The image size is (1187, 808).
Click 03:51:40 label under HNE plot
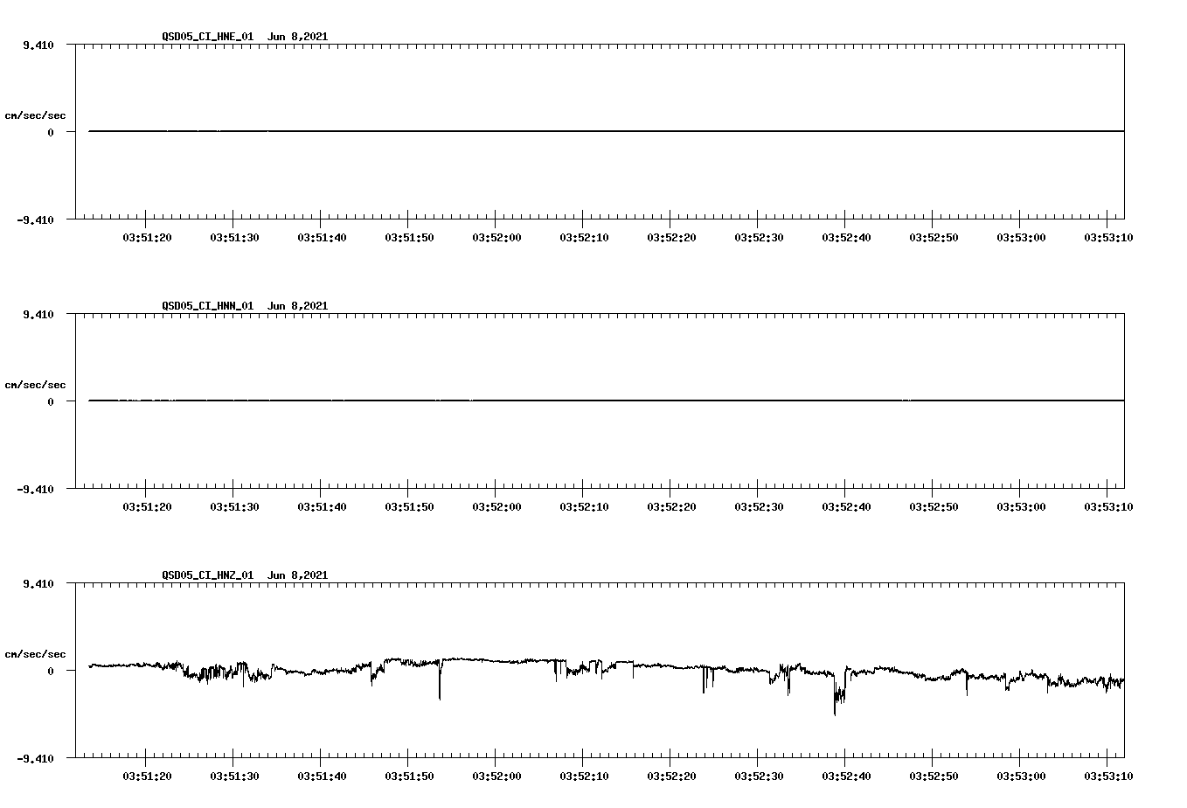(x=322, y=237)
